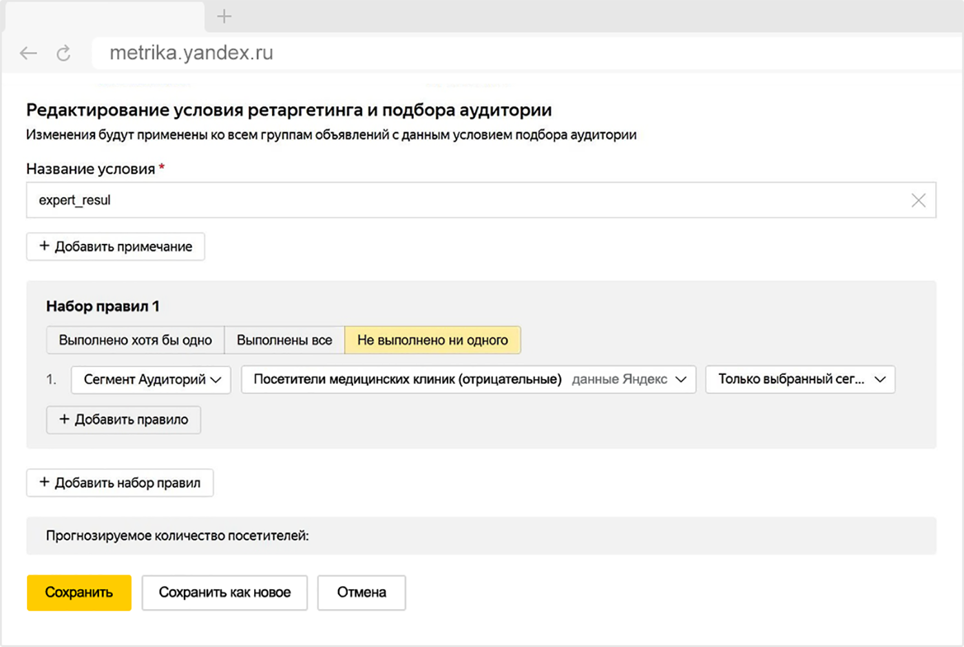This screenshot has width=964, height=647.
Task: Click 'Сохранить как новое' button
Action: pos(224,593)
